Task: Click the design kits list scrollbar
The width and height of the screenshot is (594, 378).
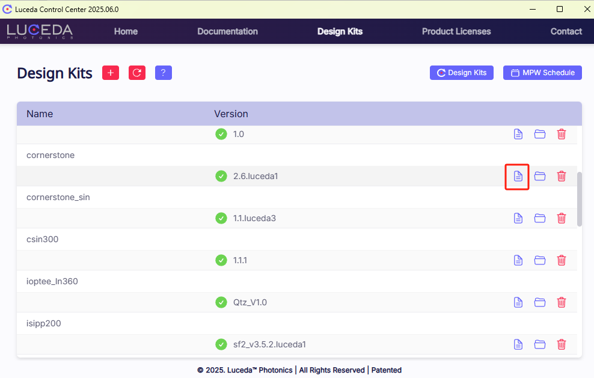Action: point(579,200)
